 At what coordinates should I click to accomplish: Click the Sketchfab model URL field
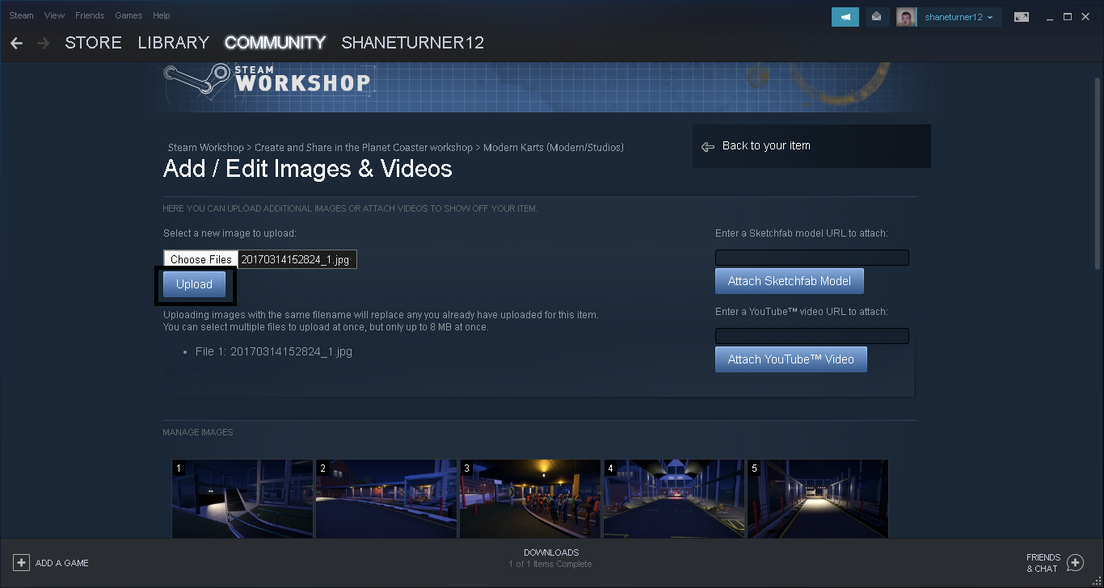click(x=812, y=258)
